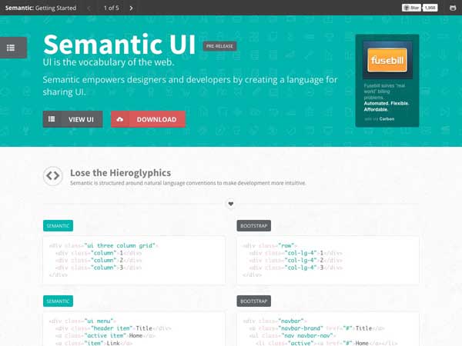This screenshot has height=346, width=462.
Task: Click the GitHub Star button
Action: click(411, 8)
